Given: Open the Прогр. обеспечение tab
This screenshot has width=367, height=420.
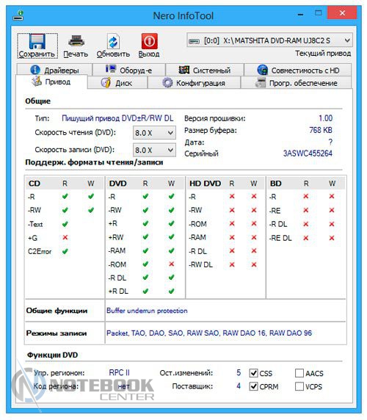Looking at the screenshot, I should click(297, 83).
